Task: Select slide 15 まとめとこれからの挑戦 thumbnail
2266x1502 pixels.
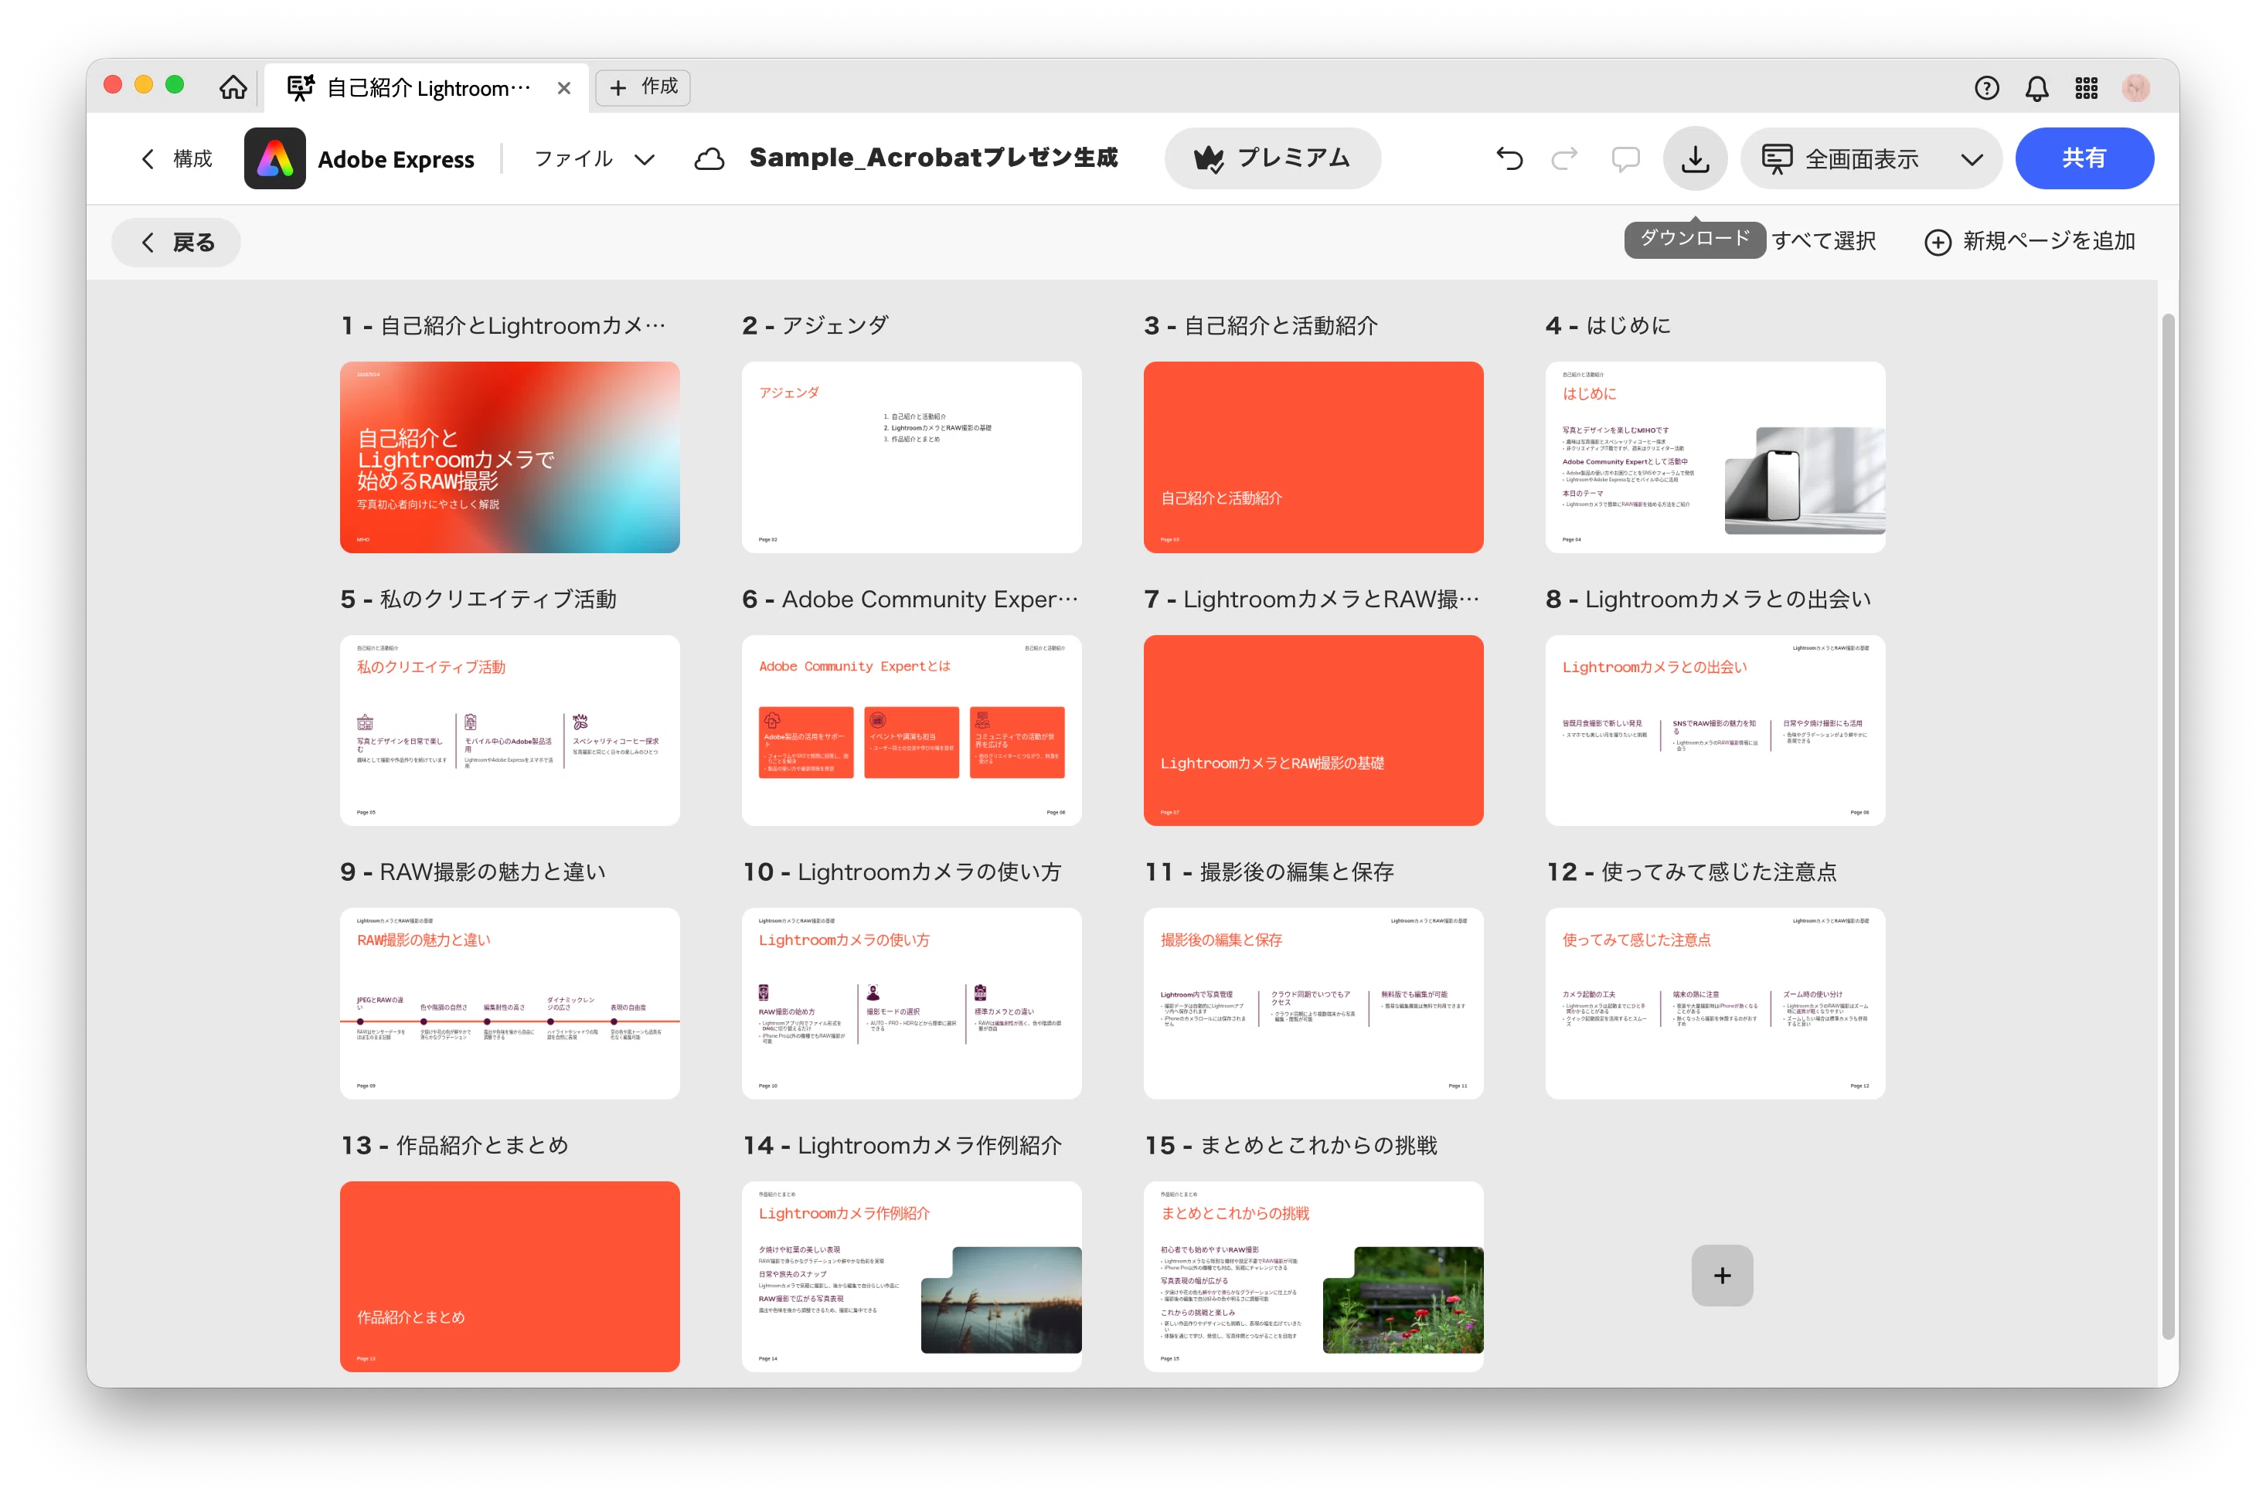Action: (1312, 1276)
